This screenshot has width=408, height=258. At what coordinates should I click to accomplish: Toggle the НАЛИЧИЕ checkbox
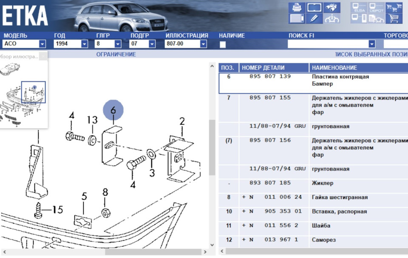click(x=223, y=45)
